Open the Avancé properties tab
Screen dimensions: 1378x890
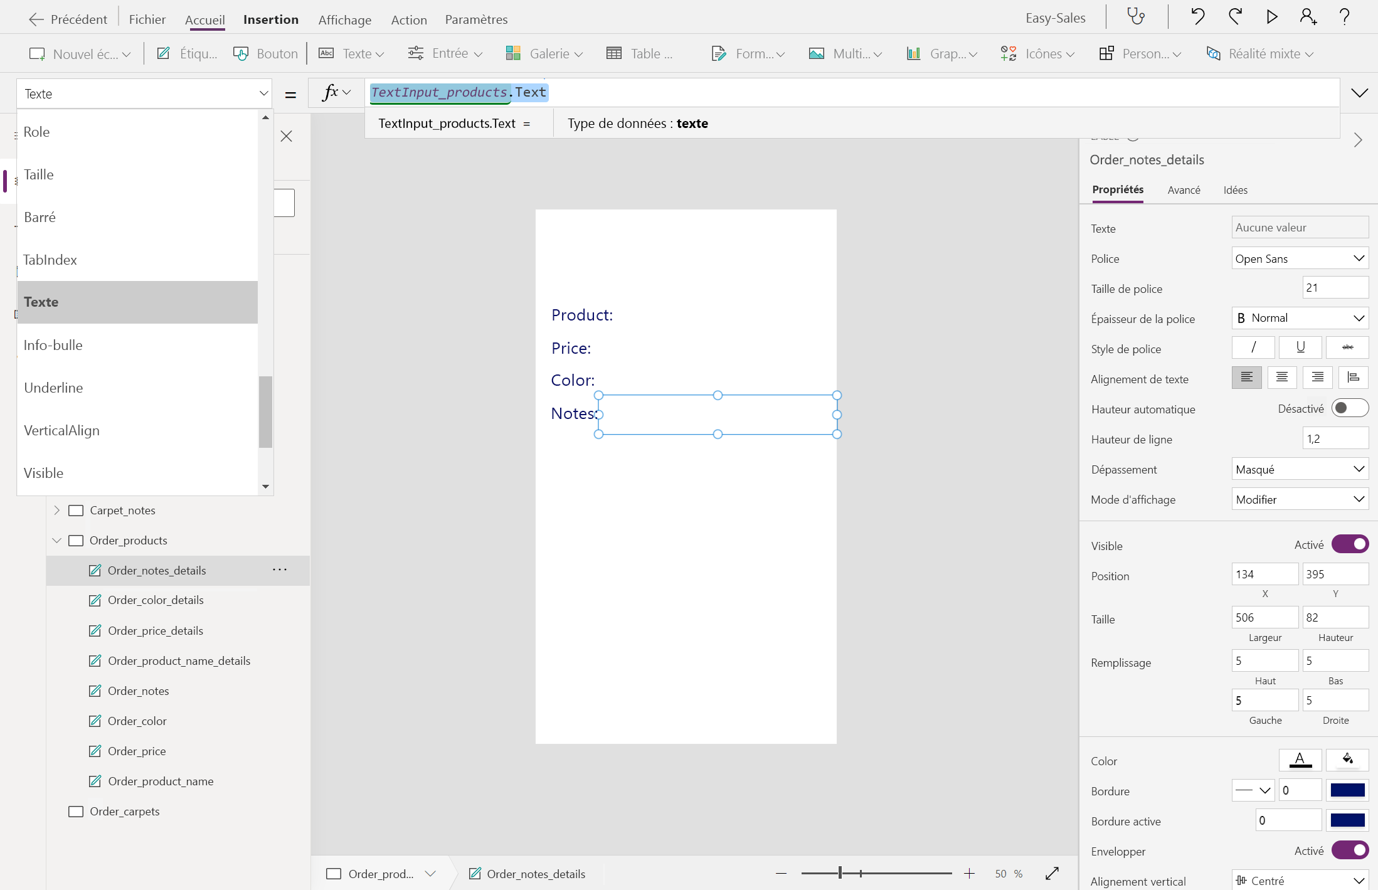point(1184,189)
